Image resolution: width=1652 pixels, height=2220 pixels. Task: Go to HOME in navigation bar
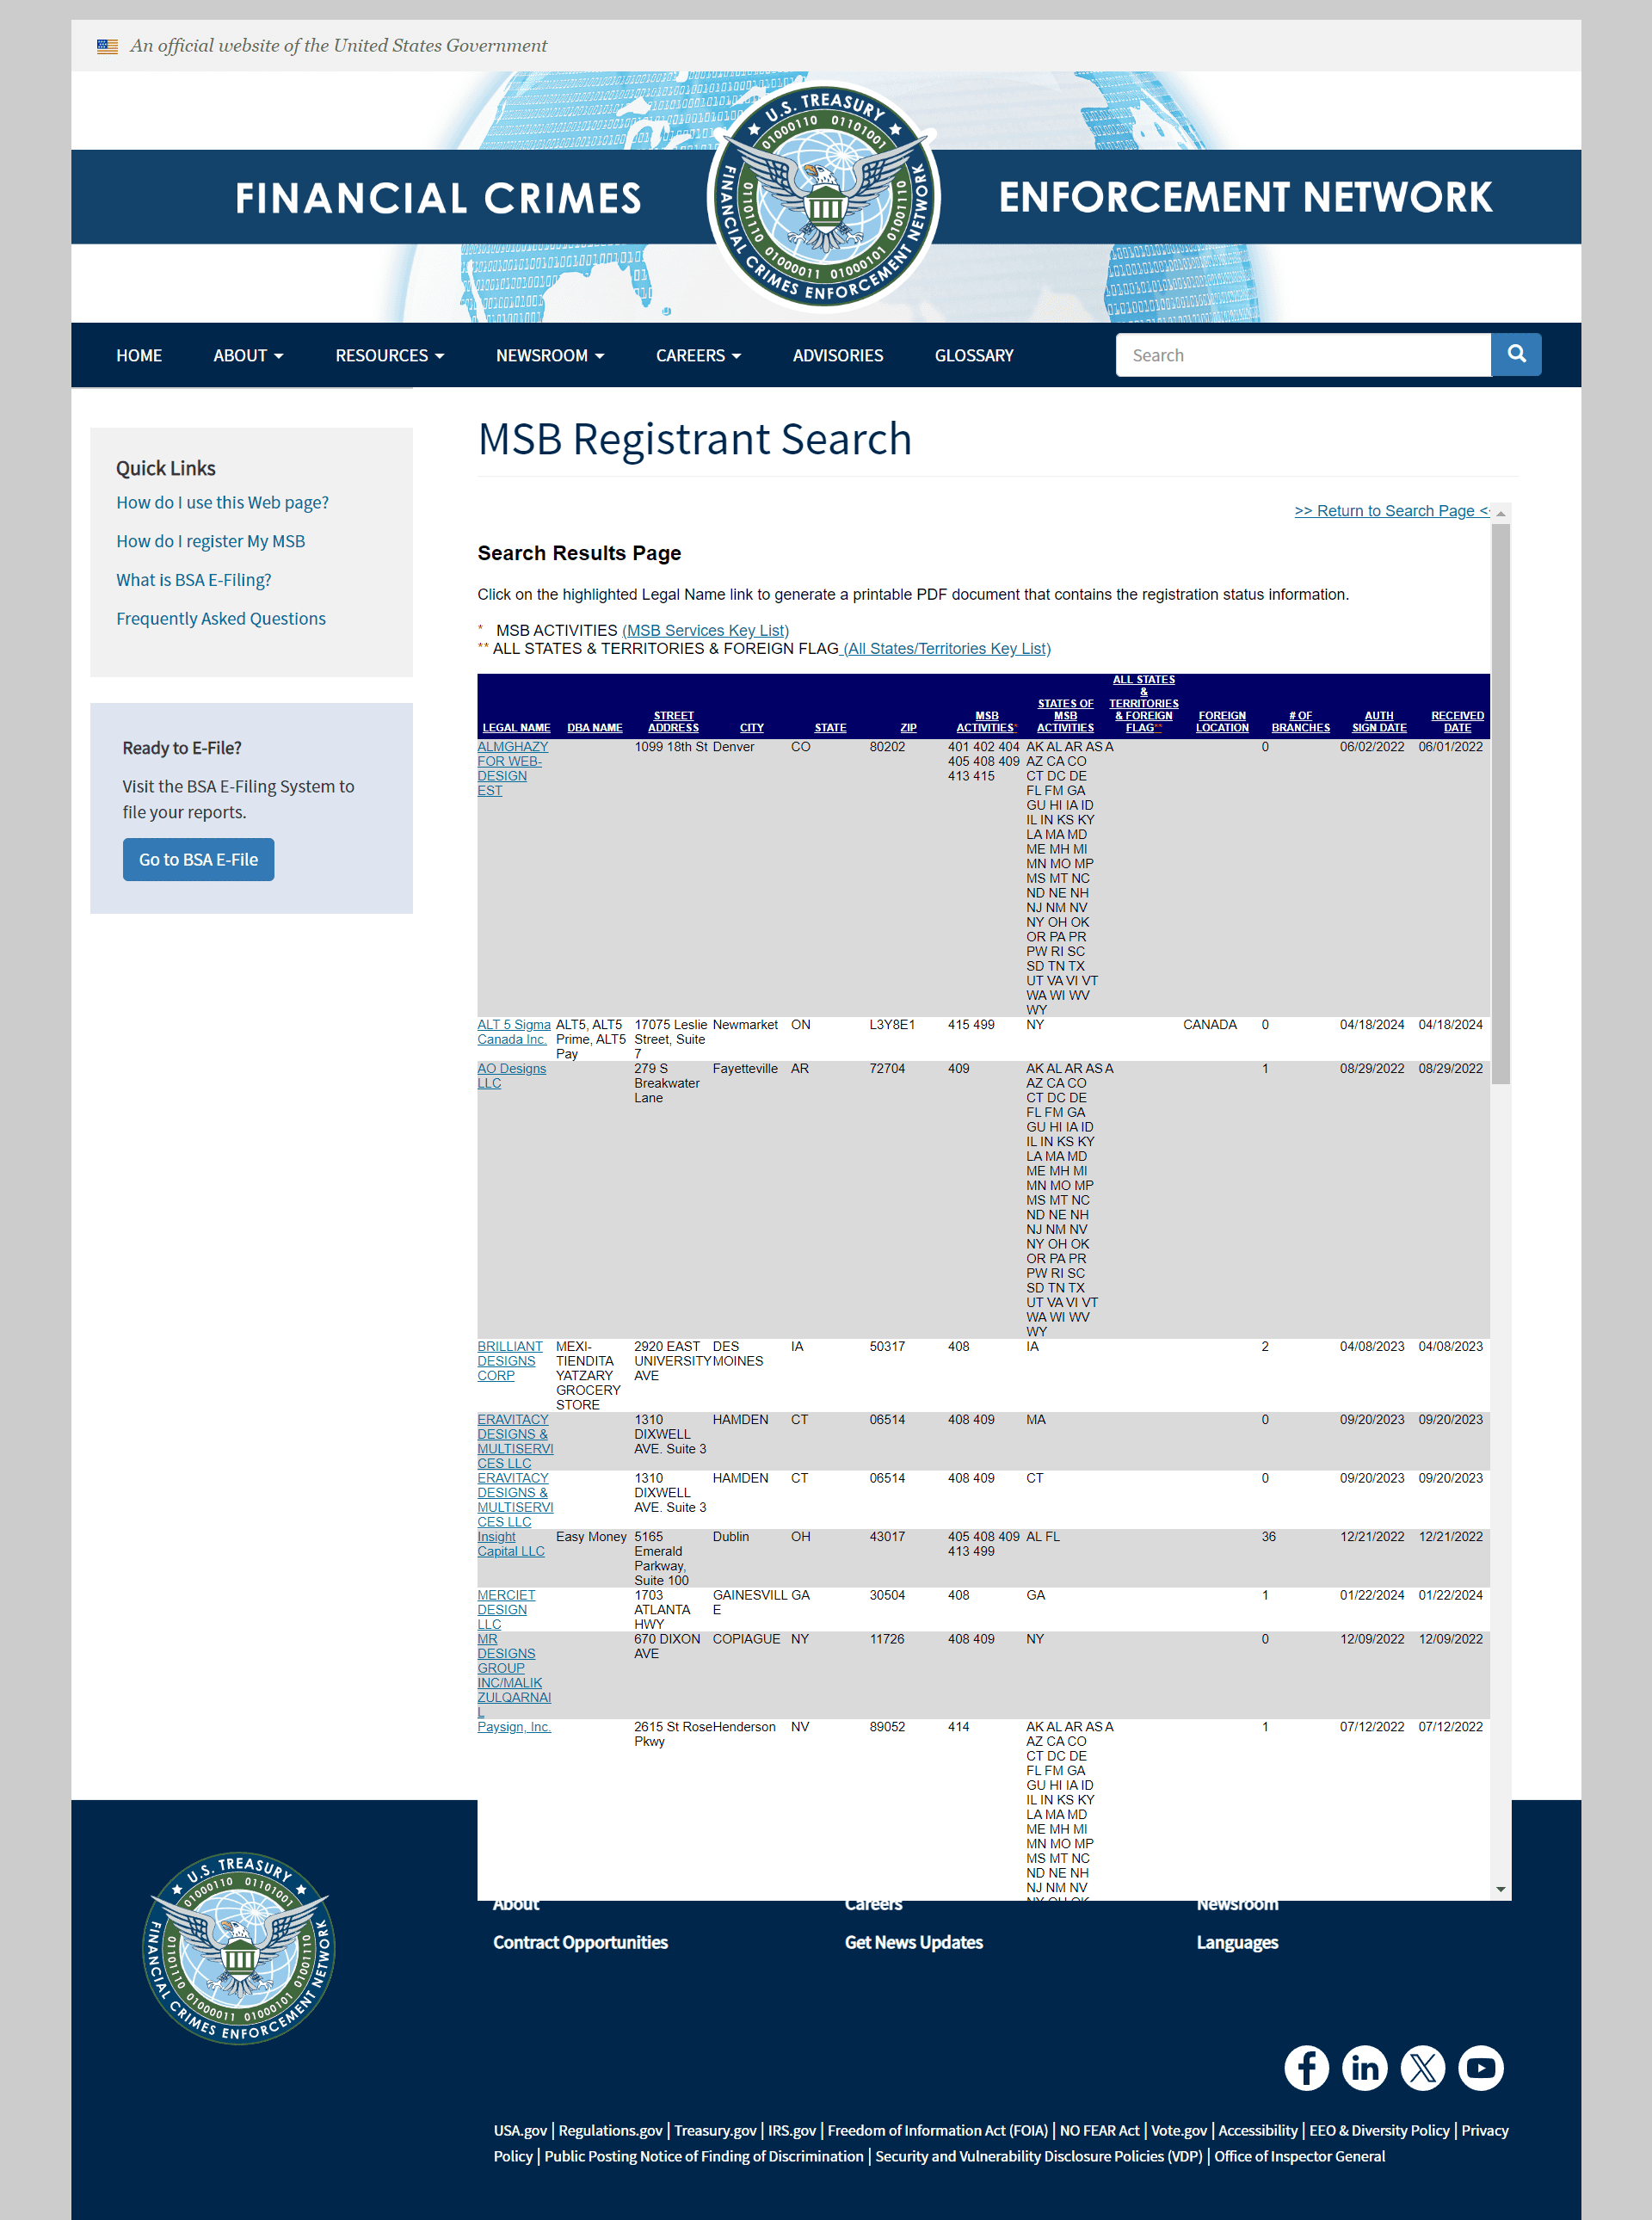pyautogui.click(x=139, y=355)
